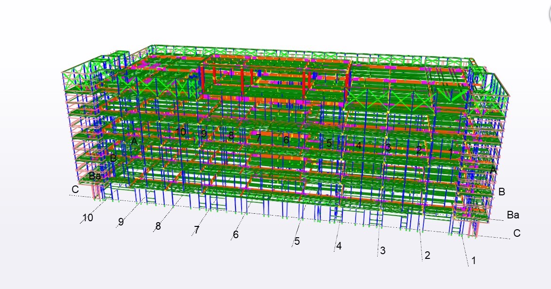This screenshot has height=289, width=551.
Task: Click bottom grid line label 6
Action: pos(235,234)
